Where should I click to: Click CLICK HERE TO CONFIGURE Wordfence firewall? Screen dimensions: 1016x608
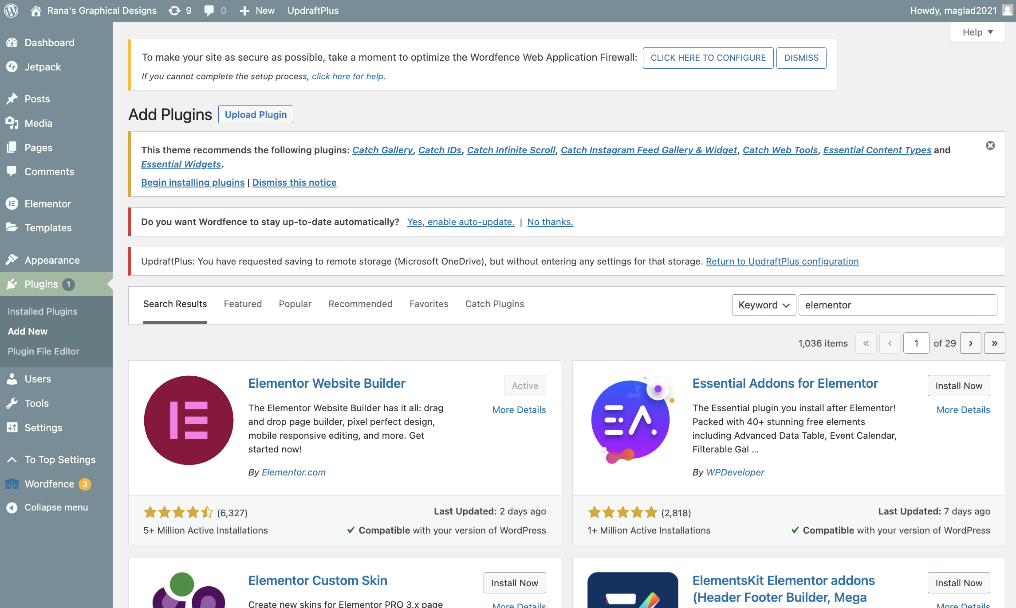tap(708, 58)
